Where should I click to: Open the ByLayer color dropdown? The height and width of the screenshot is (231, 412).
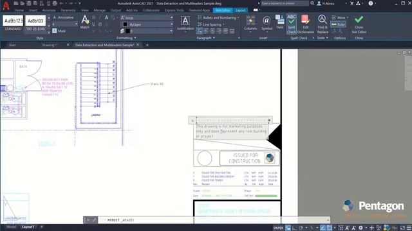click(147, 24)
